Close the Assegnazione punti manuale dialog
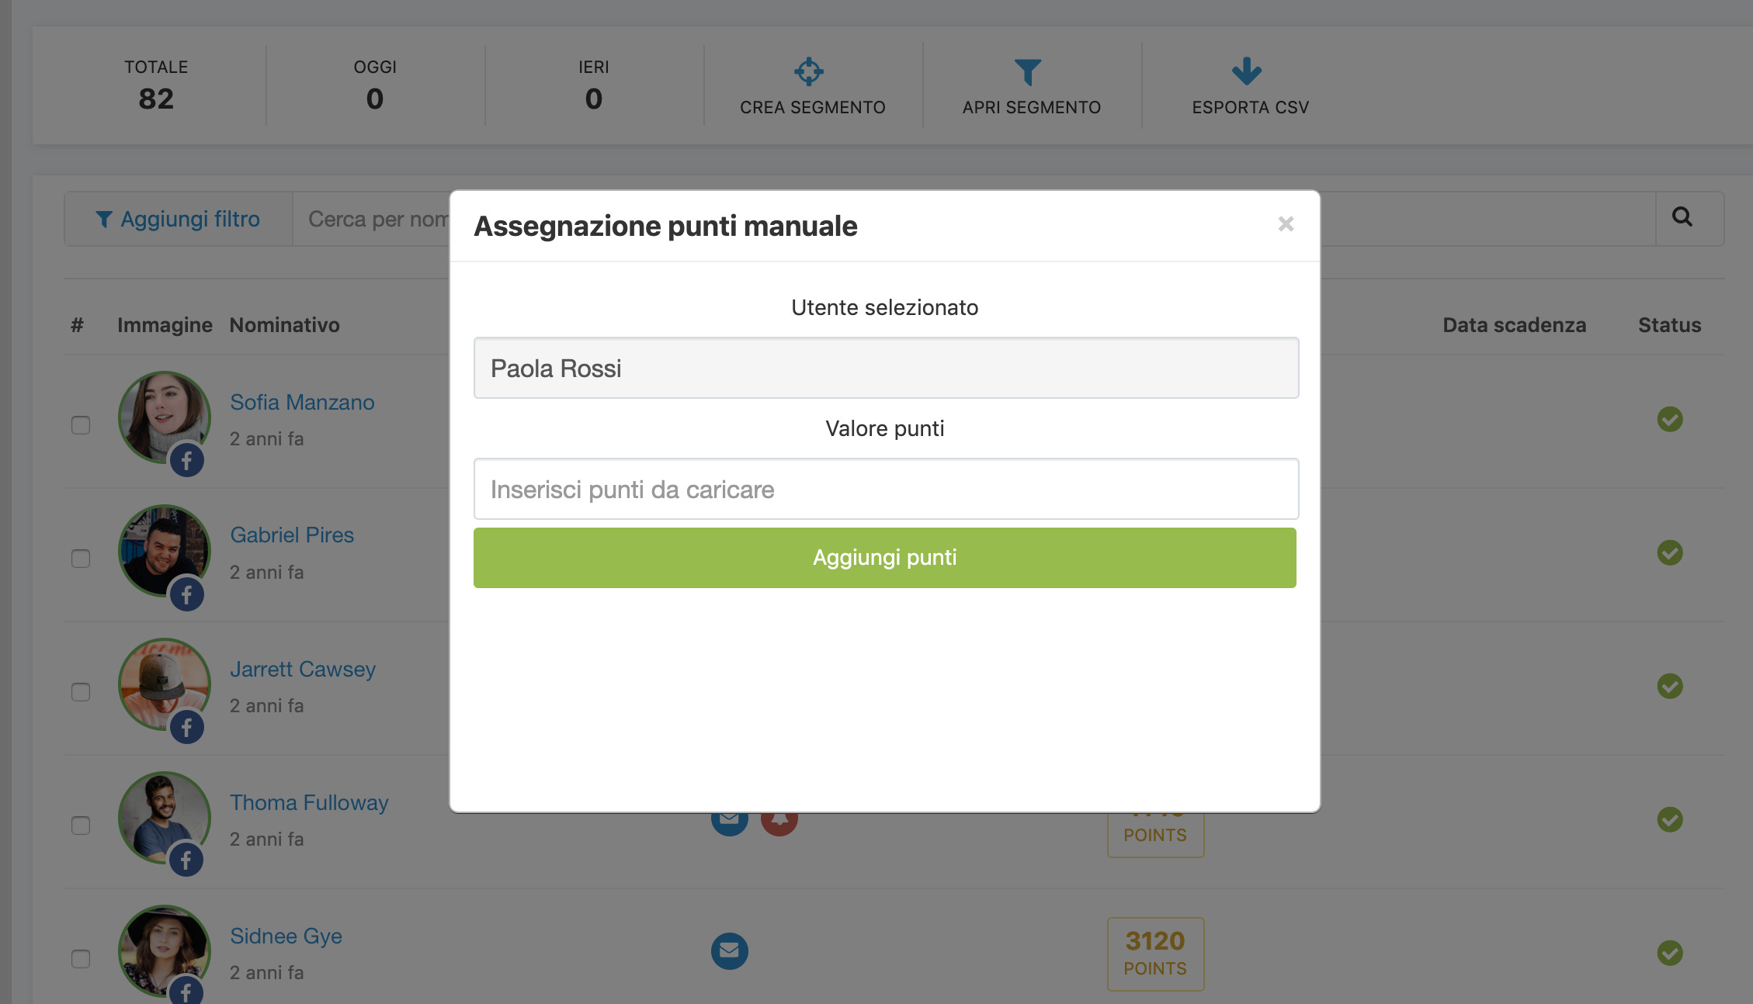The image size is (1753, 1004). [1286, 224]
